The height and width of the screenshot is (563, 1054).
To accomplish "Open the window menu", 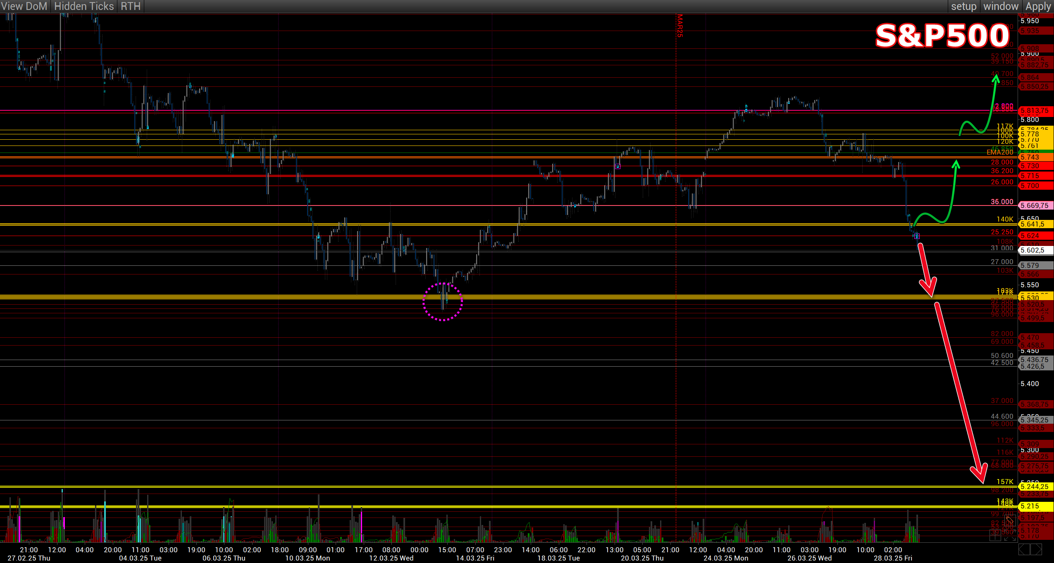I will (x=1001, y=6).
